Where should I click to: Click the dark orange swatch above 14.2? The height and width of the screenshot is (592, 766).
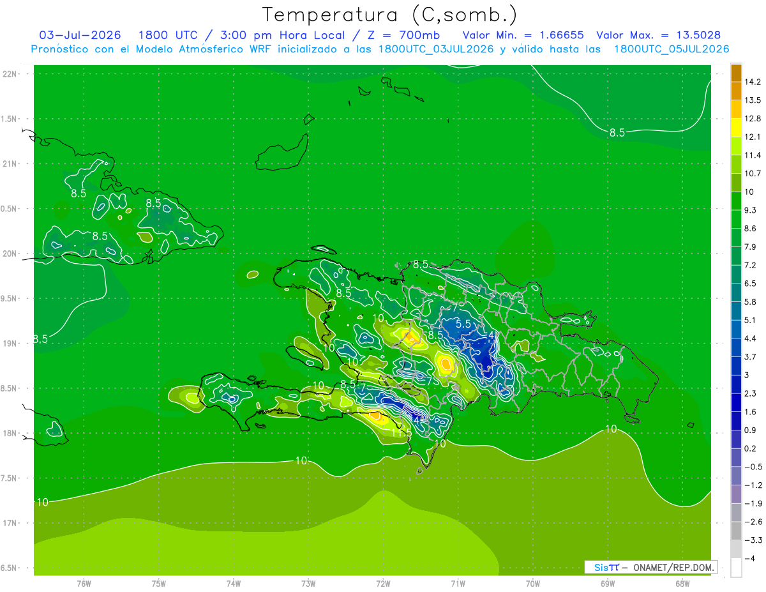(736, 73)
